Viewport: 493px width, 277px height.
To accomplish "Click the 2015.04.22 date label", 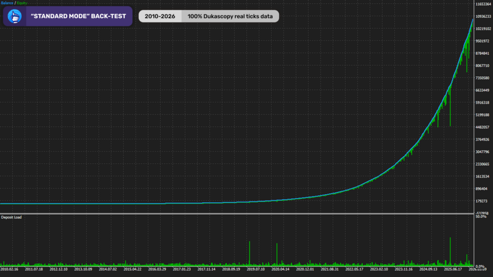I will pos(132,269).
